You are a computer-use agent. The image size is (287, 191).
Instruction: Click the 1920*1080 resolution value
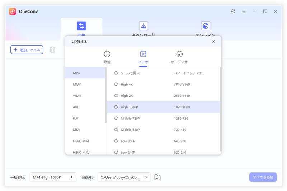[x=182, y=107]
